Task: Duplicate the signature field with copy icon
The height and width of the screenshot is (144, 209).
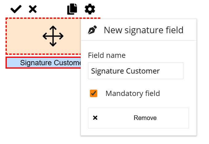Action: [72, 9]
